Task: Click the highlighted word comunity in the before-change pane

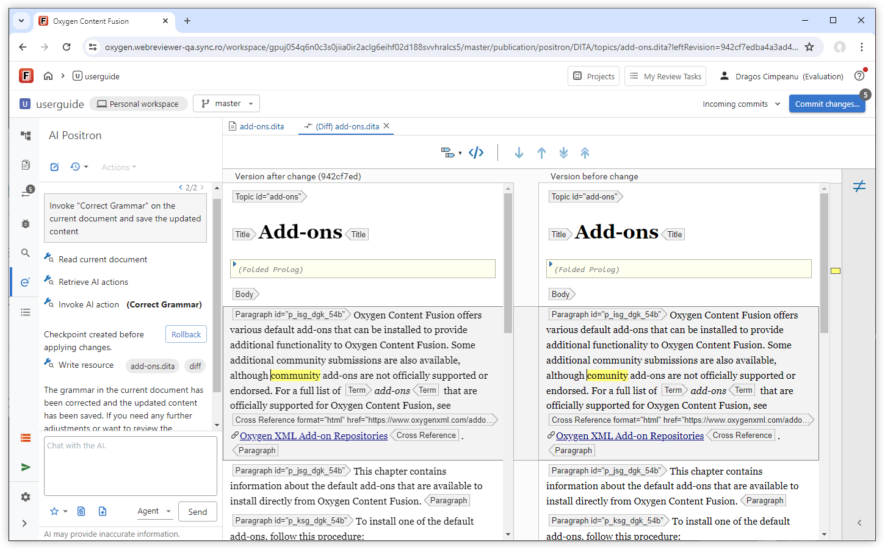Action: point(607,375)
